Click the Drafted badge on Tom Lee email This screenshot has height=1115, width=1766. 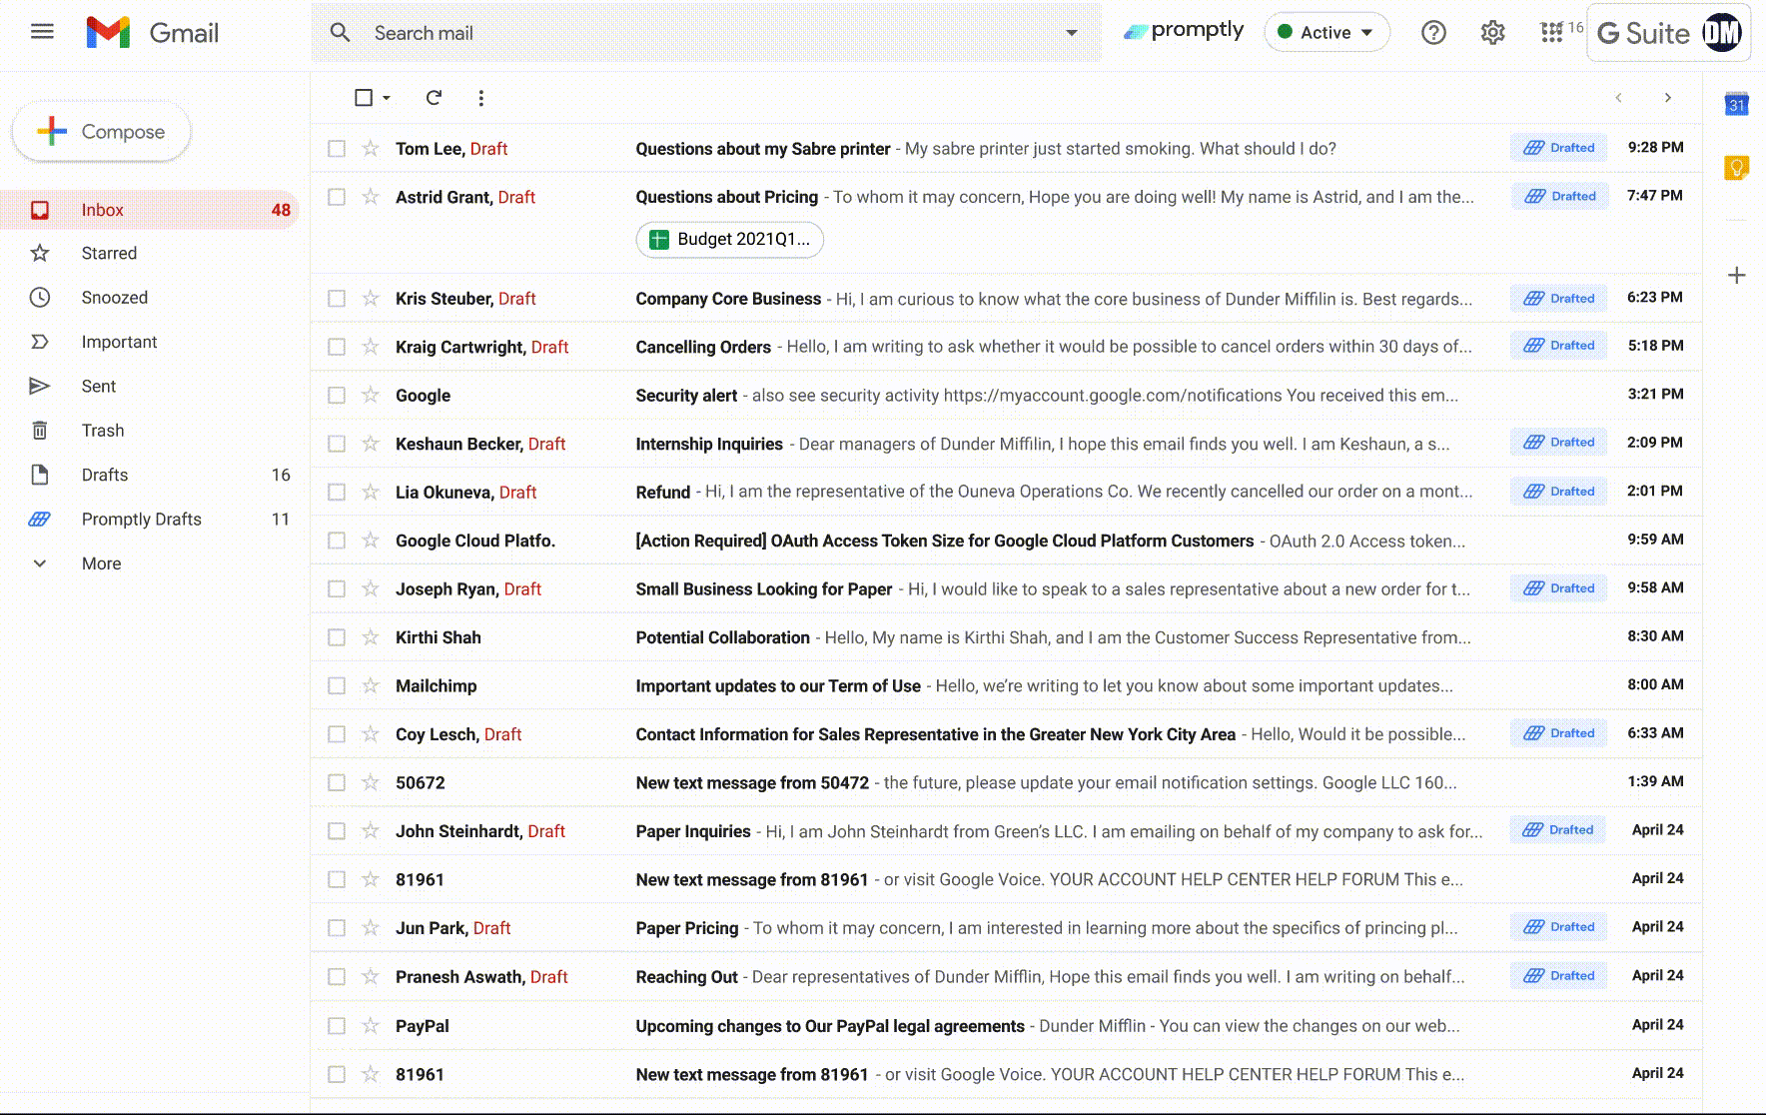1559,148
